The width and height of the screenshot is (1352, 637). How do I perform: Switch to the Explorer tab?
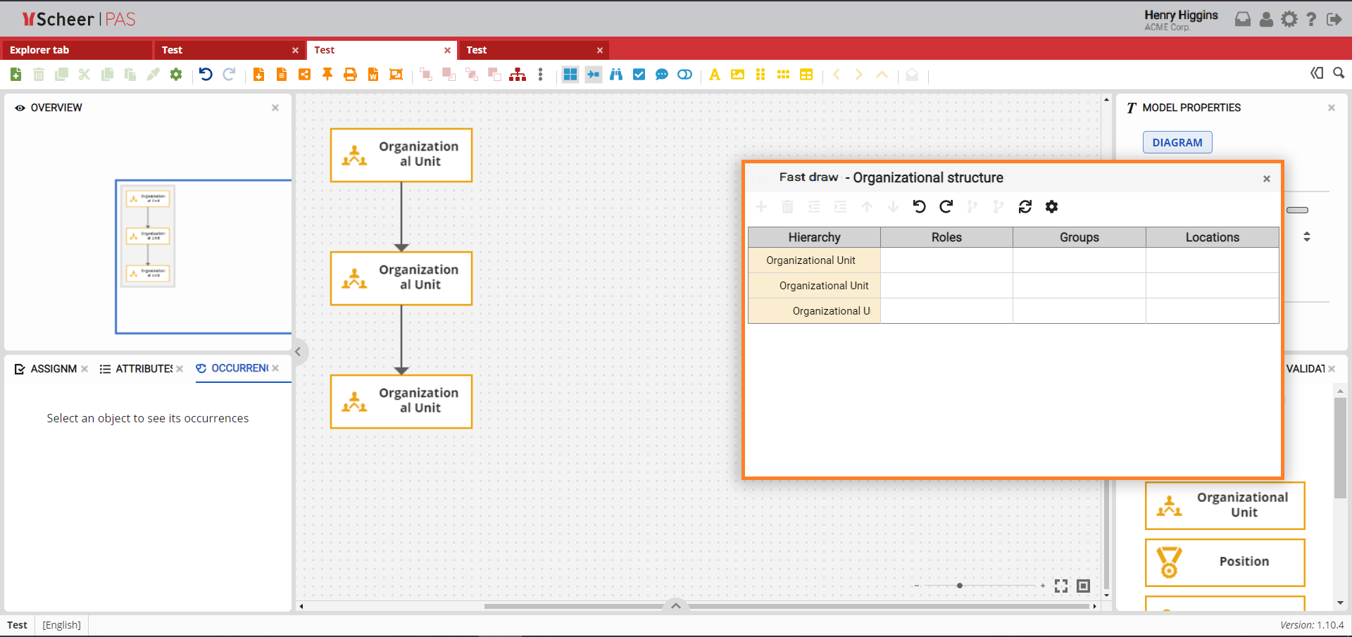76,50
